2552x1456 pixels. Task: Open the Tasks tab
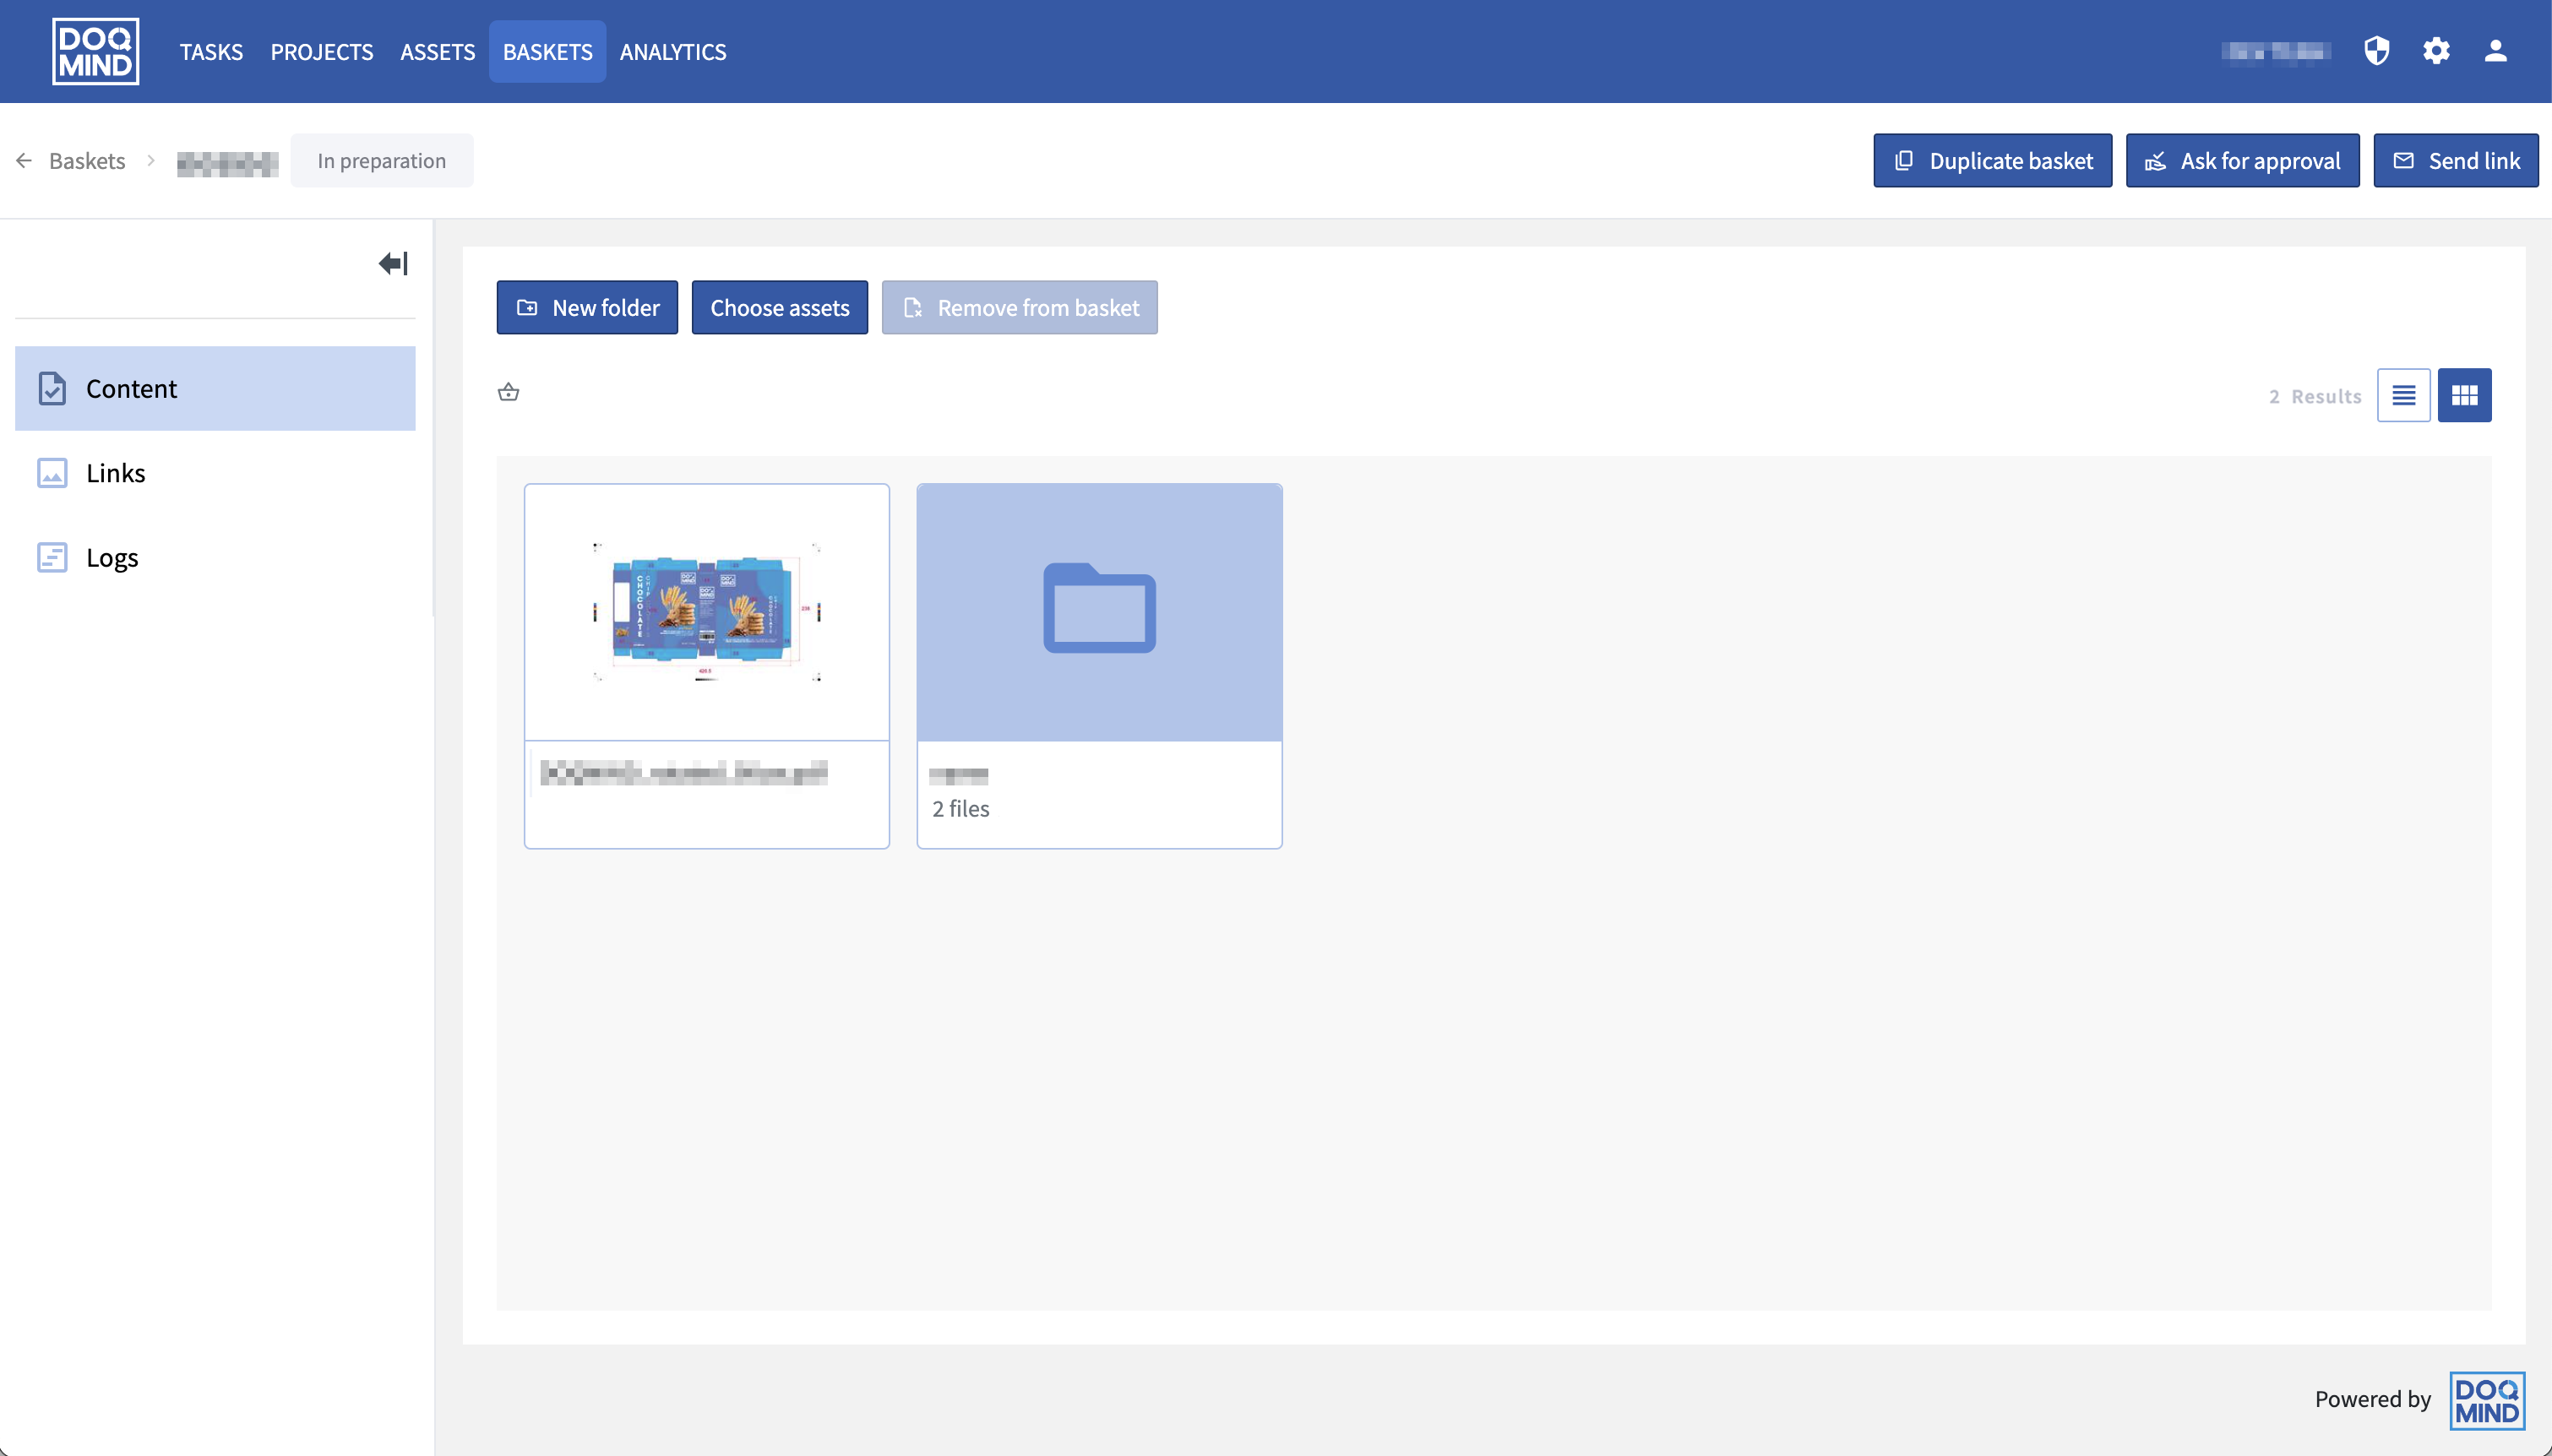pos(211,52)
